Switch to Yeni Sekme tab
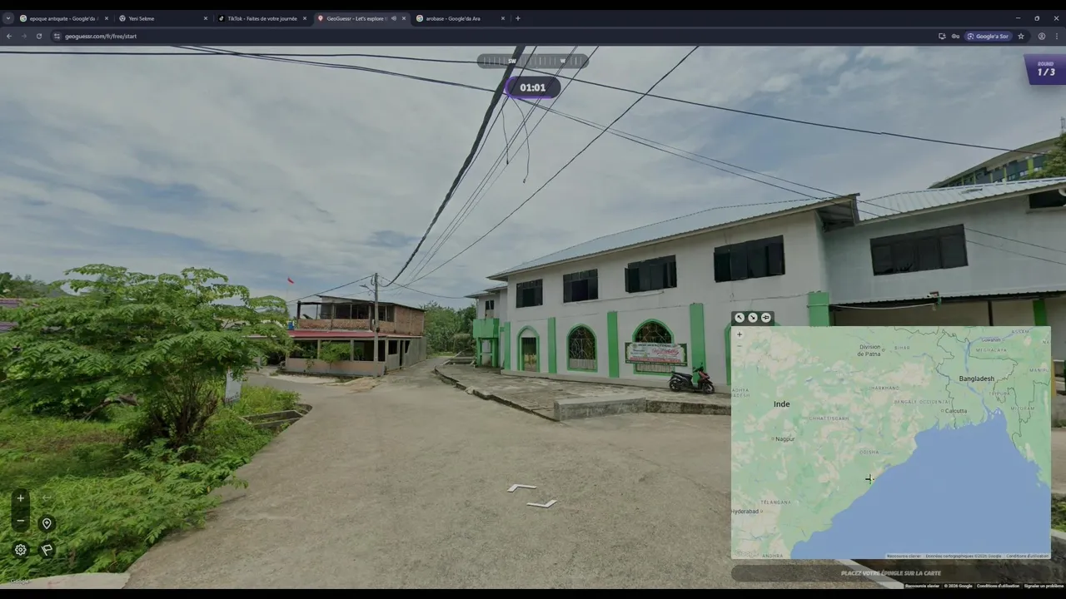This screenshot has width=1066, height=599. click(162, 18)
